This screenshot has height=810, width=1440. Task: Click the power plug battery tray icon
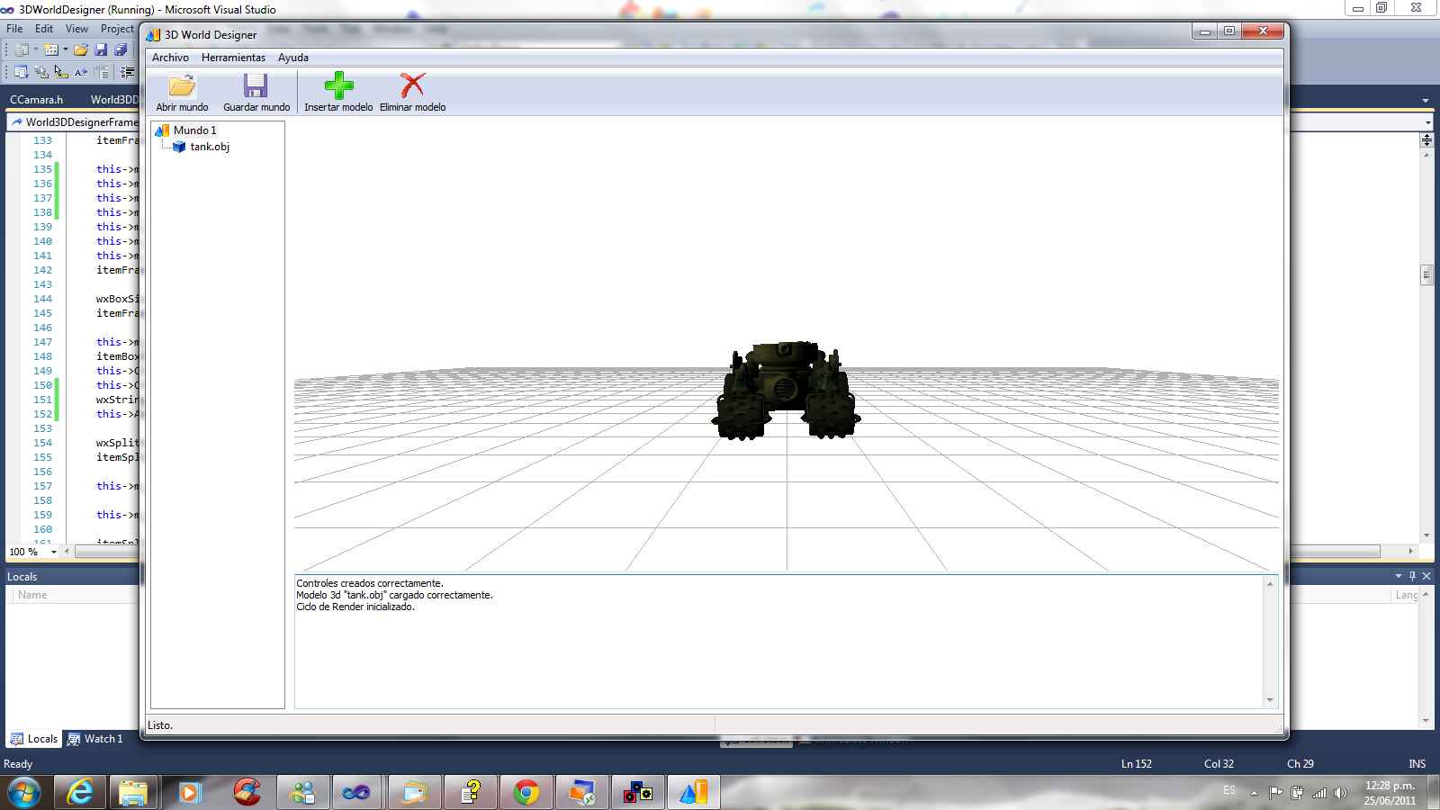[x=1297, y=793]
